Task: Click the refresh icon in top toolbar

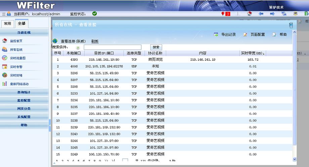Action: pyautogui.click(x=284, y=14)
